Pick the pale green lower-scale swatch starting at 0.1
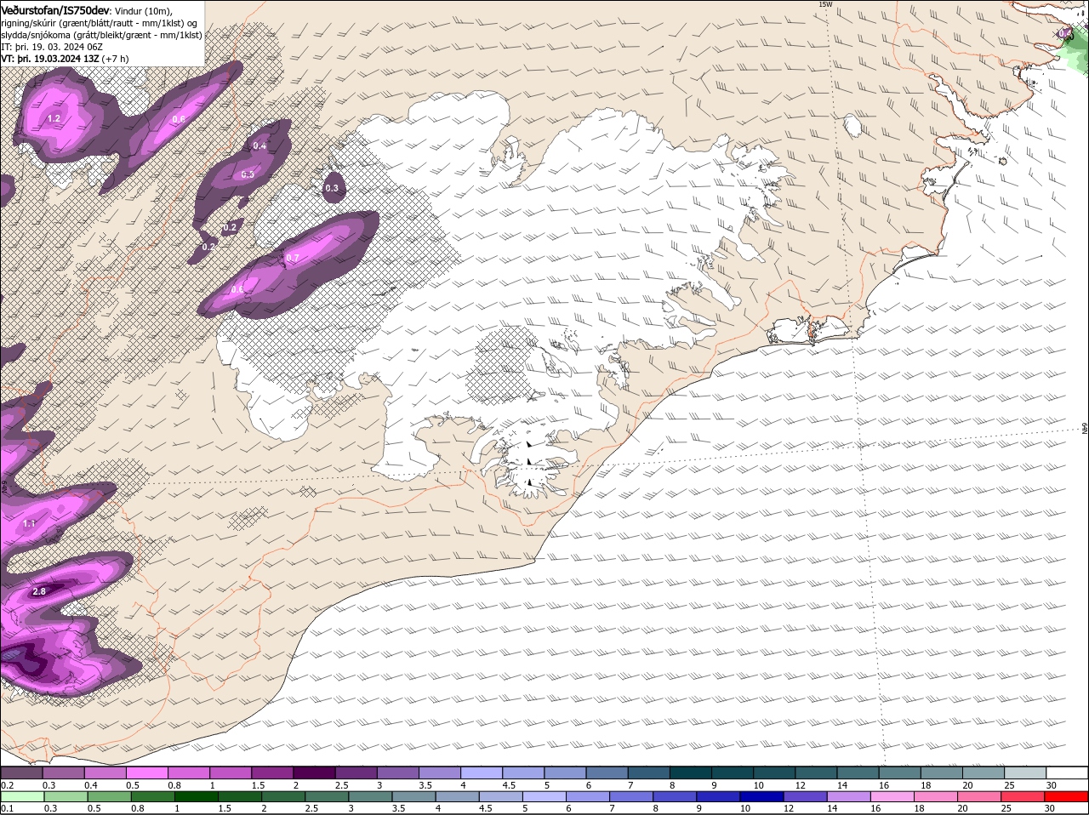The image size is (1089, 815). [x=22, y=796]
